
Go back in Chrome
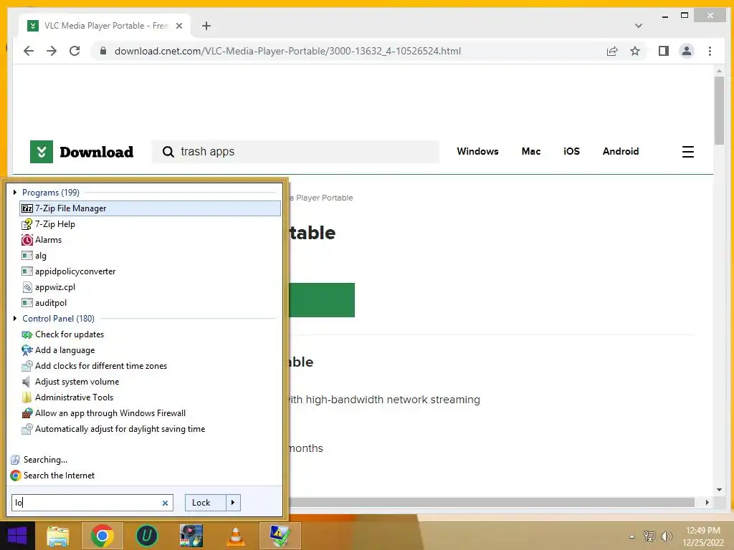(29, 51)
